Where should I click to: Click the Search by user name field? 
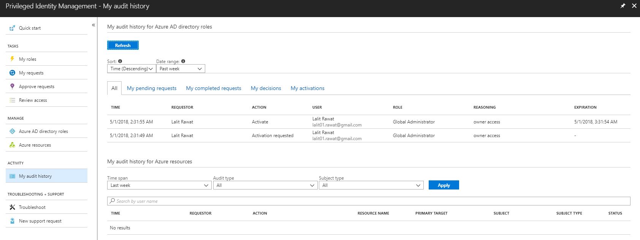[369, 201]
